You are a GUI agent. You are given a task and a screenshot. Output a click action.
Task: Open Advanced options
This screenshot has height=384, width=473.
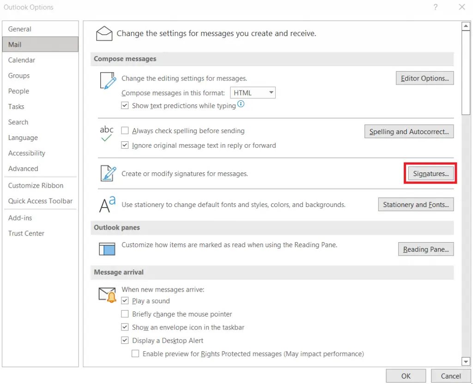(41, 169)
